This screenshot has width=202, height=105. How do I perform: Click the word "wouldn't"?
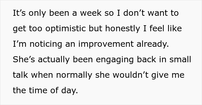pyautogui.click(x=131, y=75)
